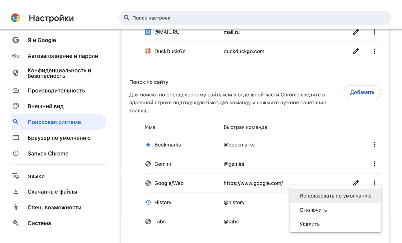Edit the Google/Web entry with pencil
This screenshot has width=402, height=243.
(x=356, y=183)
